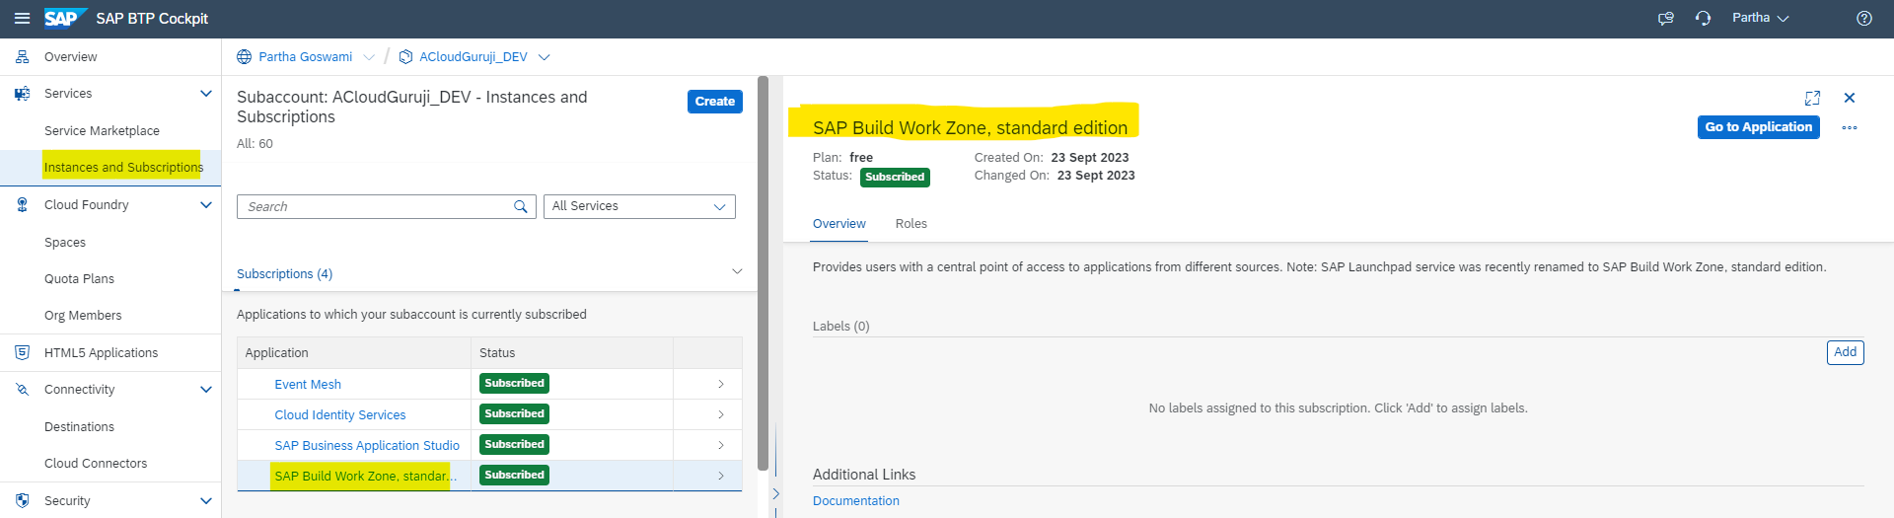This screenshot has height=518, width=1894.
Task: Collapse the Cloud Foundry menu group
Action: tap(206, 205)
